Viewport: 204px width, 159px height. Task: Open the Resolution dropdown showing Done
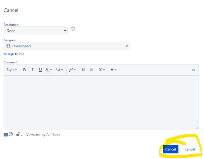tap(36, 30)
